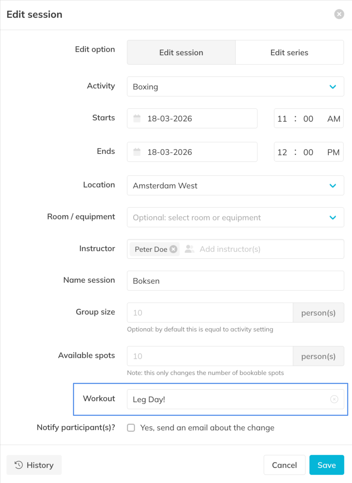The height and width of the screenshot is (483, 352).
Task: Click the add instructor people icon
Action: coord(189,249)
